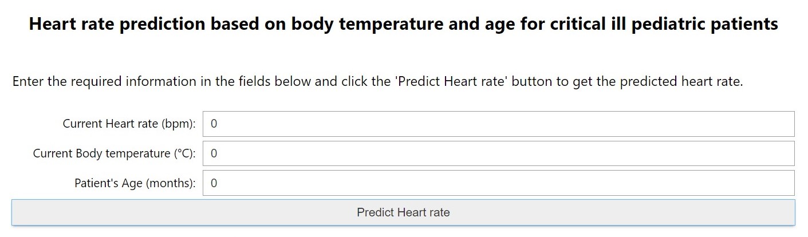Click the 'Patient's Age (months):' label

click(135, 183)
